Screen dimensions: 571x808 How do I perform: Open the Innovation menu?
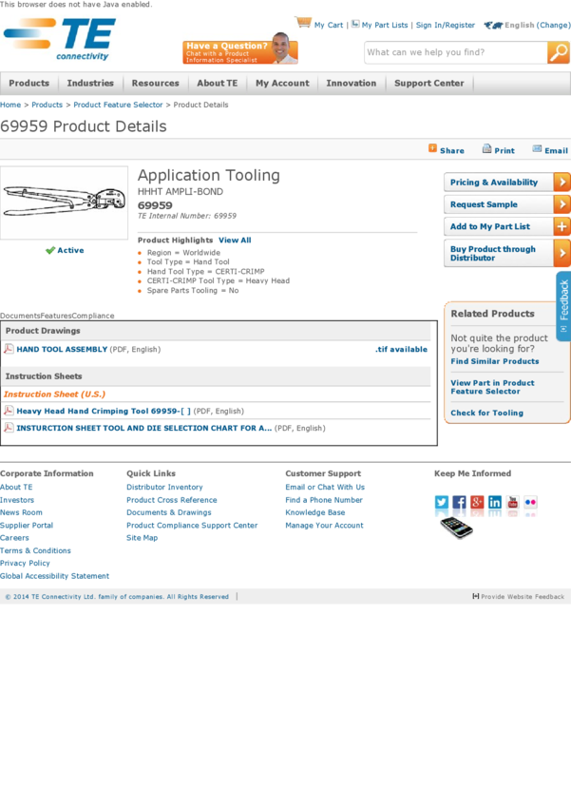(352, 83)
